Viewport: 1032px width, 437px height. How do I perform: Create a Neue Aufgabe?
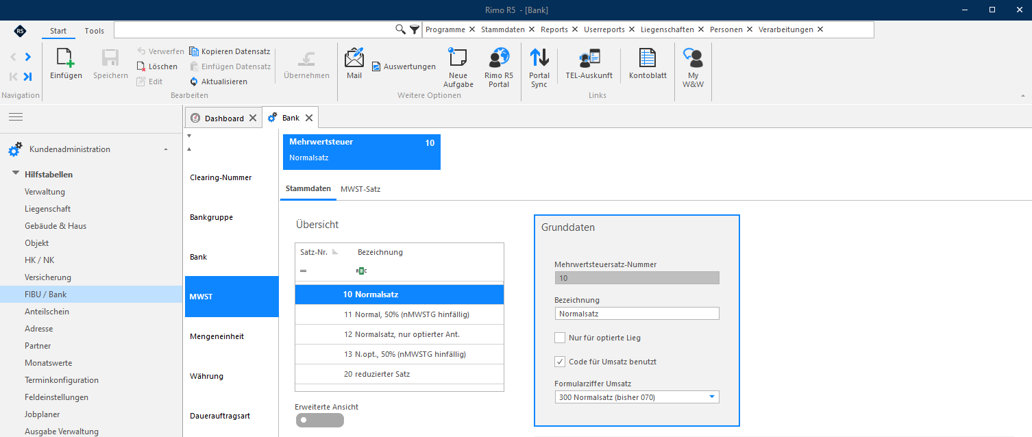(x=458, y=68)
